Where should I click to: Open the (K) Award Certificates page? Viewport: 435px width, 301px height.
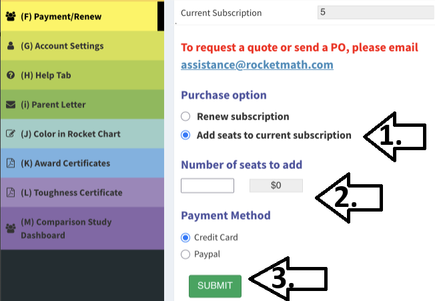click(x=65, y=164)
